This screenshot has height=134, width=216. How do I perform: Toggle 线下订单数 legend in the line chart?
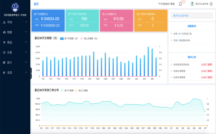pos(67,90)
